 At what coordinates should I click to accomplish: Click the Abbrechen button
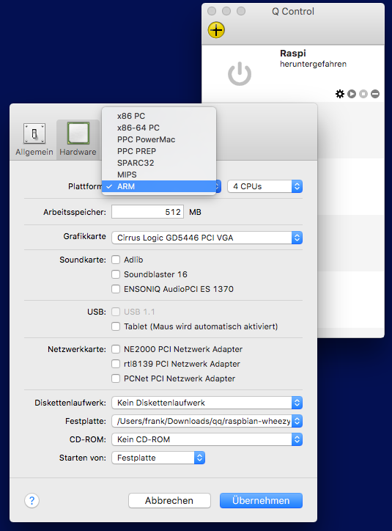coord(169,500)
